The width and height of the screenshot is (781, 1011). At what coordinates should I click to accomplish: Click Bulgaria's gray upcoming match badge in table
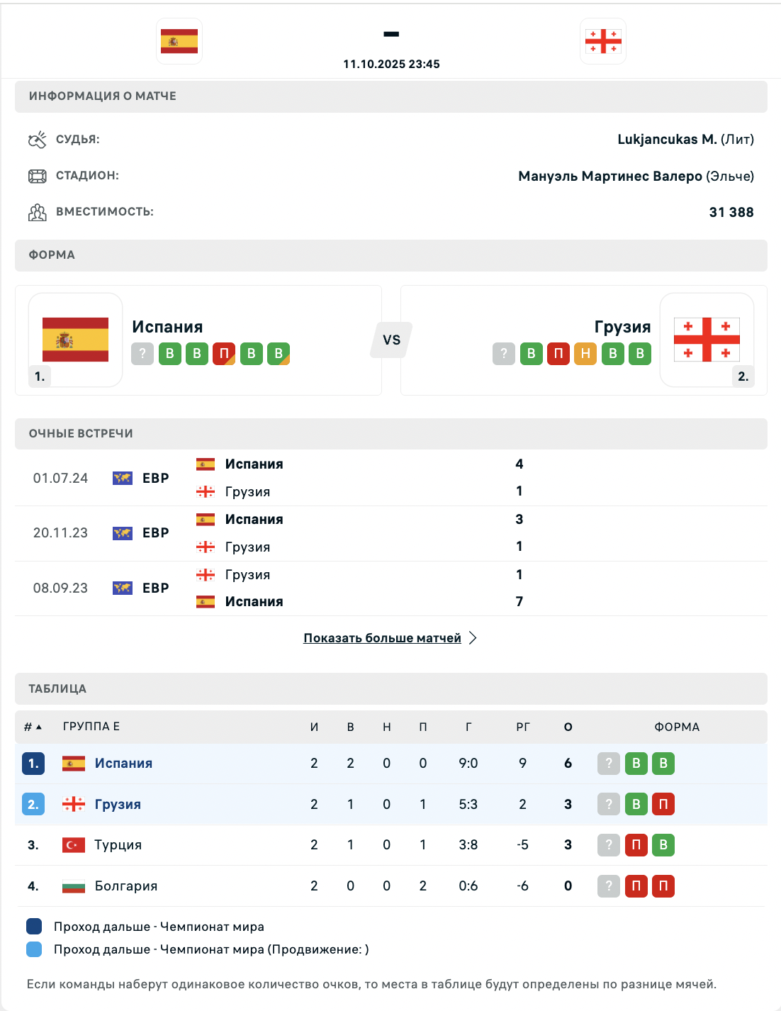point(609,886)
